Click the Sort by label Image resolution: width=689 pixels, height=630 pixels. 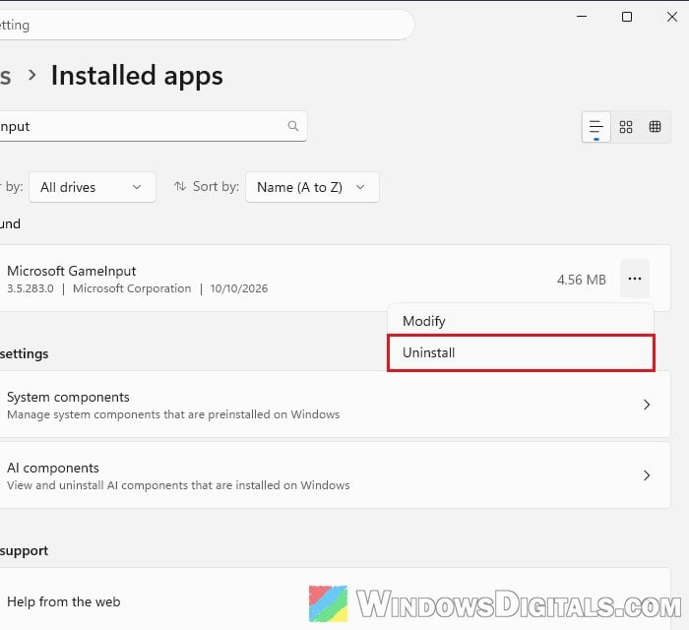(216, 187)
